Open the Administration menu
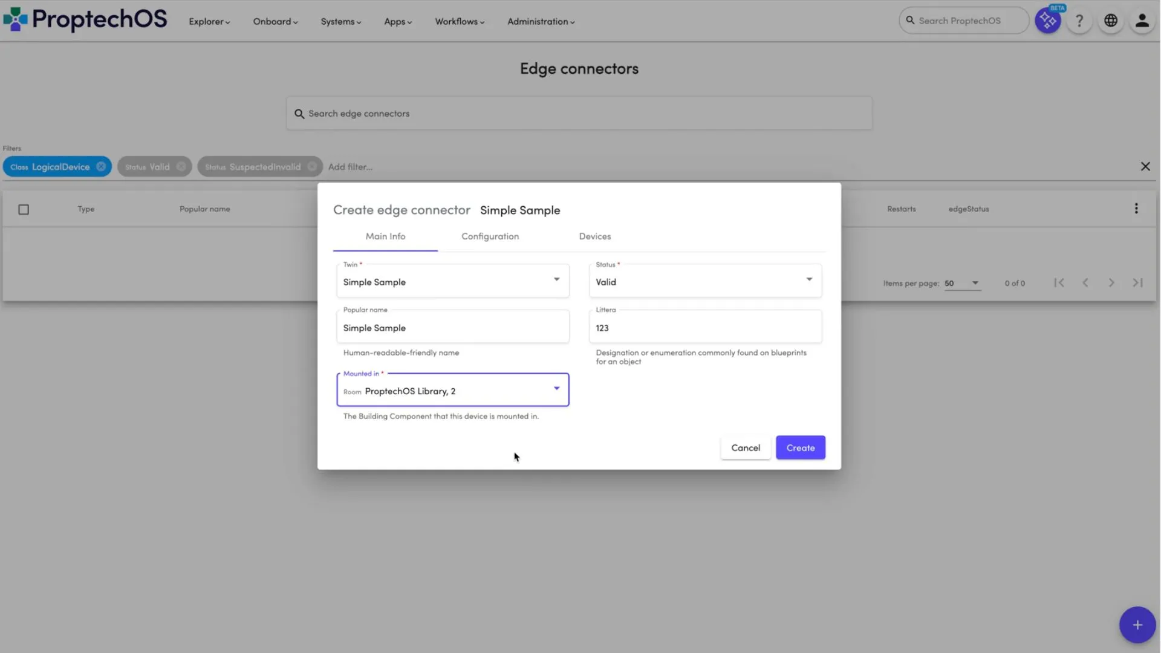 click(x=541, y=22)
